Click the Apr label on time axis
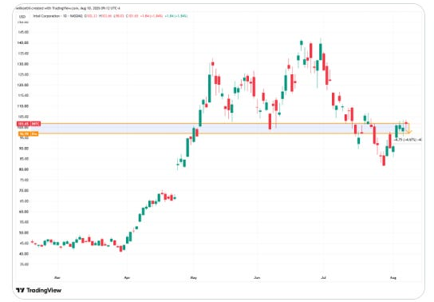The height and width of the screenshot is (302, 434). (127, 277)
